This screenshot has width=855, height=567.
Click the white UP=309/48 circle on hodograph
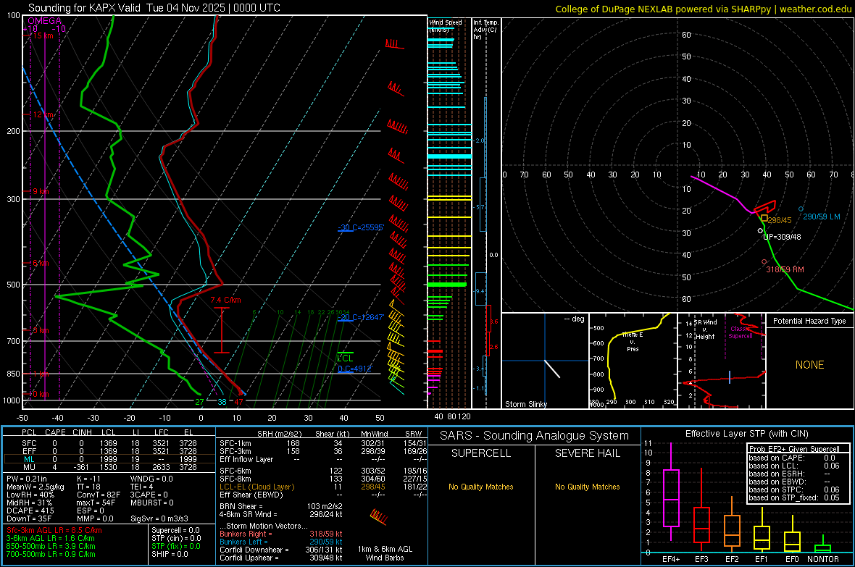760,231
